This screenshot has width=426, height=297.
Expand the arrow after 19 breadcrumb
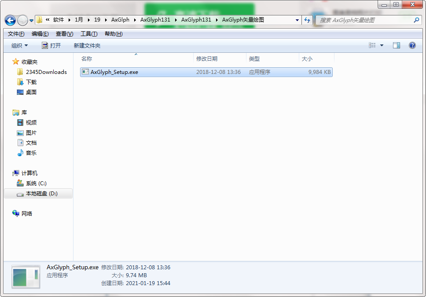pos(106,20)
